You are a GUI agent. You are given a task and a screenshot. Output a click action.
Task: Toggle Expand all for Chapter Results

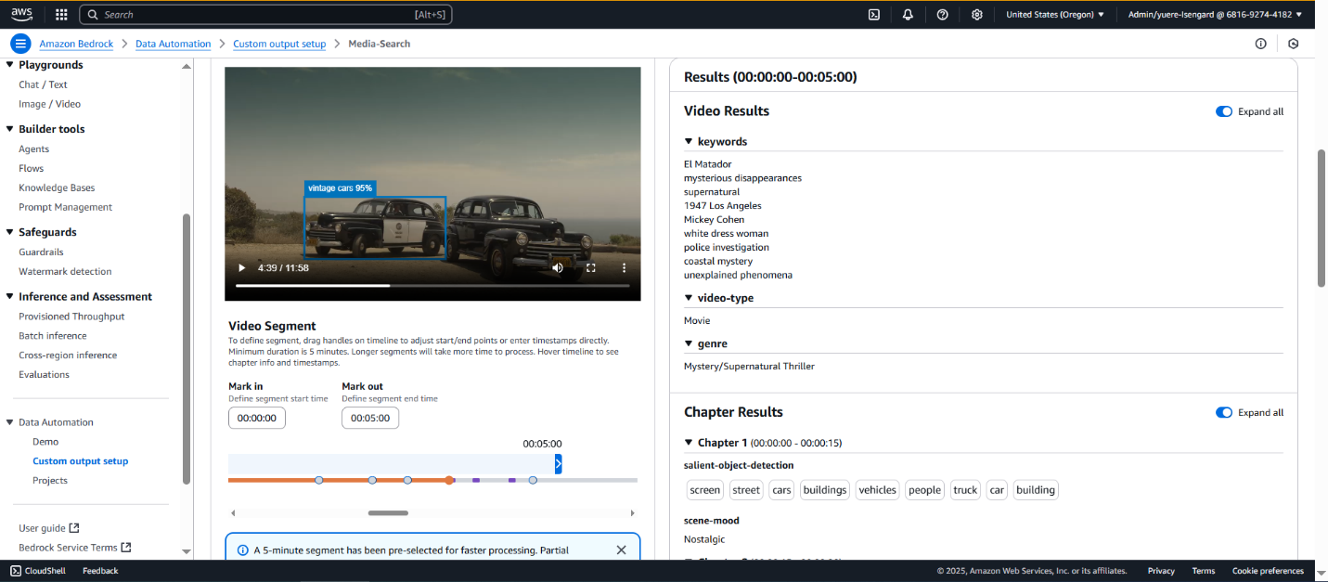click(x=1224, y=412)
